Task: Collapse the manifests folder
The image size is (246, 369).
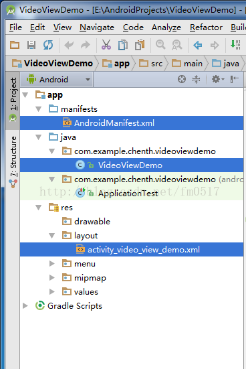Action: tap(39, 109)
